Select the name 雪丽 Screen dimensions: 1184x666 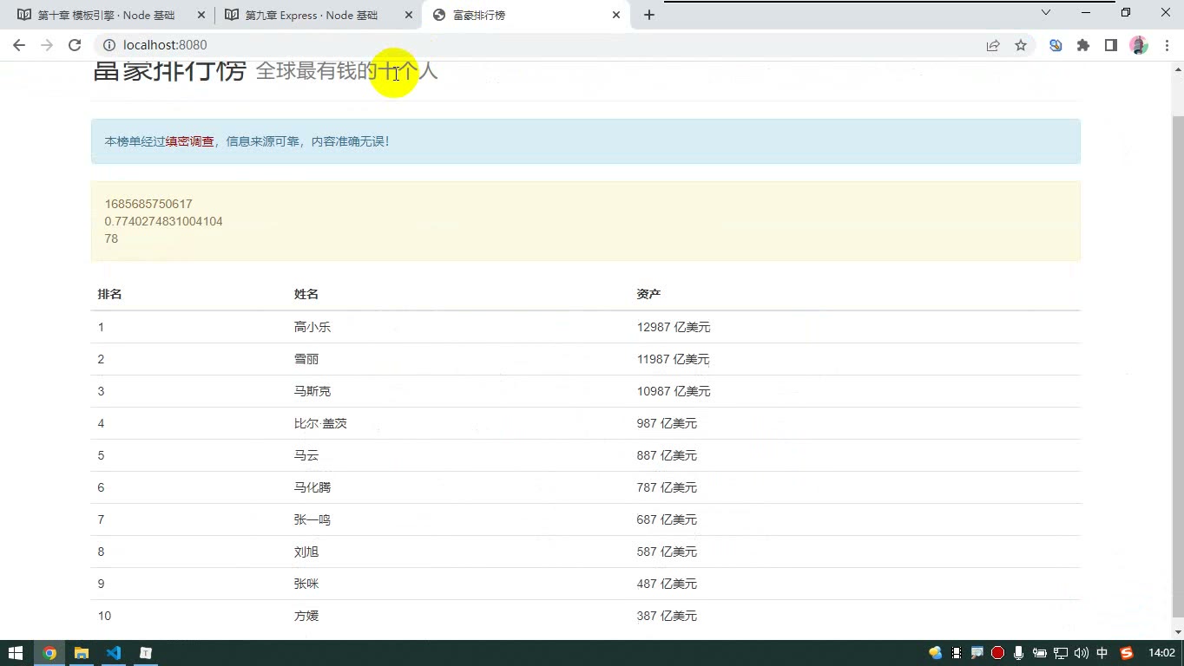tap(306, 359)
